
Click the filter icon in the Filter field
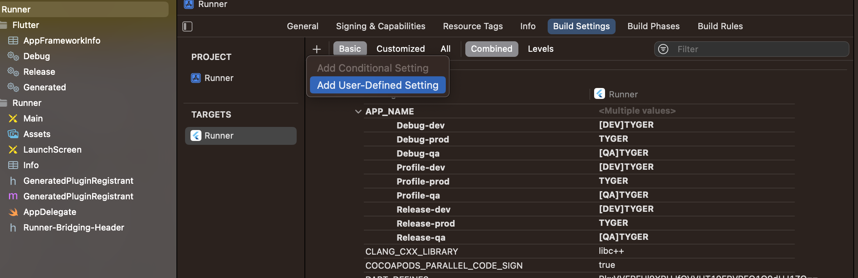tap(663, 49)
